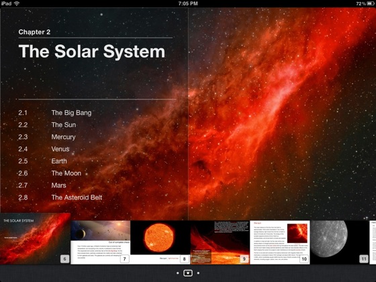Select page 6 Solar System thumbnail
The width and height of the screenshot is (376, 282).
tap(35, 238)
